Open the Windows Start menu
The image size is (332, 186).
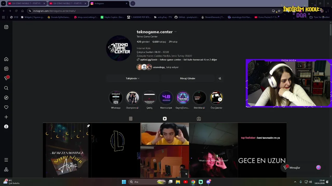(124, 182)
